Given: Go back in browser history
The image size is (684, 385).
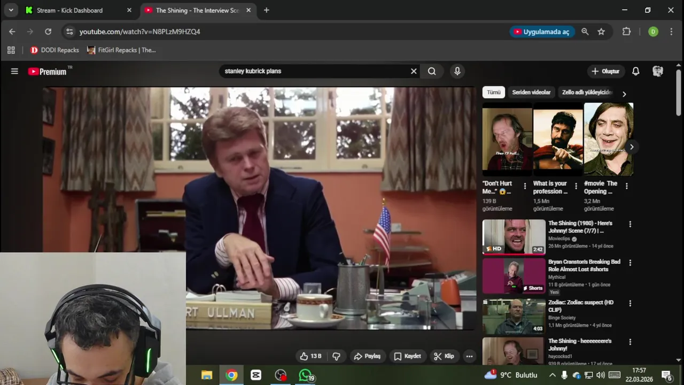Looking at the screenshot, I should pos(12,32).
